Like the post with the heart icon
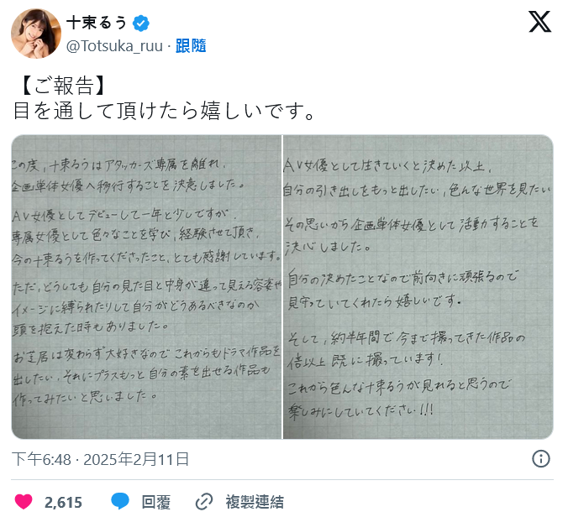The image size is (568, 517). pyautogui.click(x=24, y=502)
